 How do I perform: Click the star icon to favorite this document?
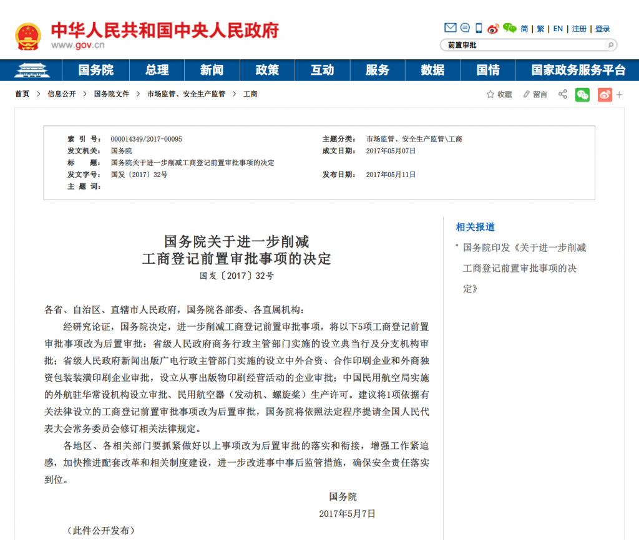point(490,94)
